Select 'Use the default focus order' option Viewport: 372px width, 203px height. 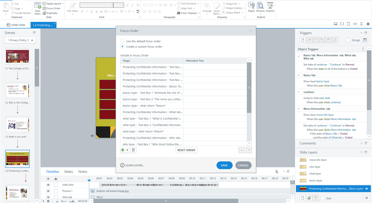click(123, 41)
